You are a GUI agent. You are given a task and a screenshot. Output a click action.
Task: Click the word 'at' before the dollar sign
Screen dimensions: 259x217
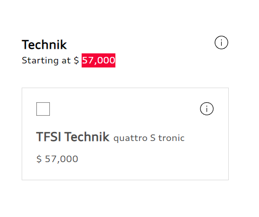[x=66, y=61]
